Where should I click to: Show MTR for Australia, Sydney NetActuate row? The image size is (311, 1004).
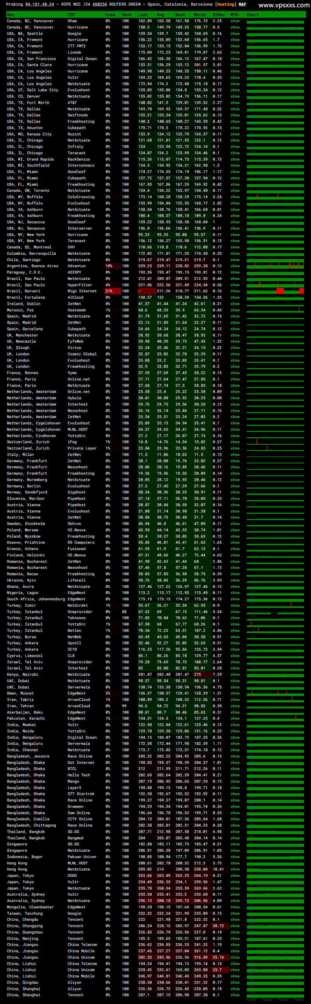(235, 901)
